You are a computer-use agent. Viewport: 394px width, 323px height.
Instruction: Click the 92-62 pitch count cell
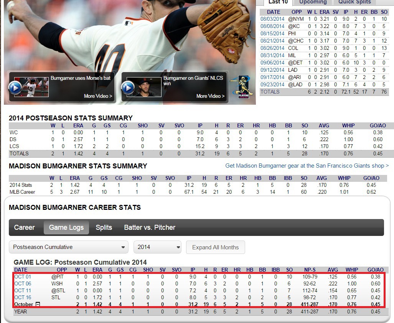pos(310,284)
